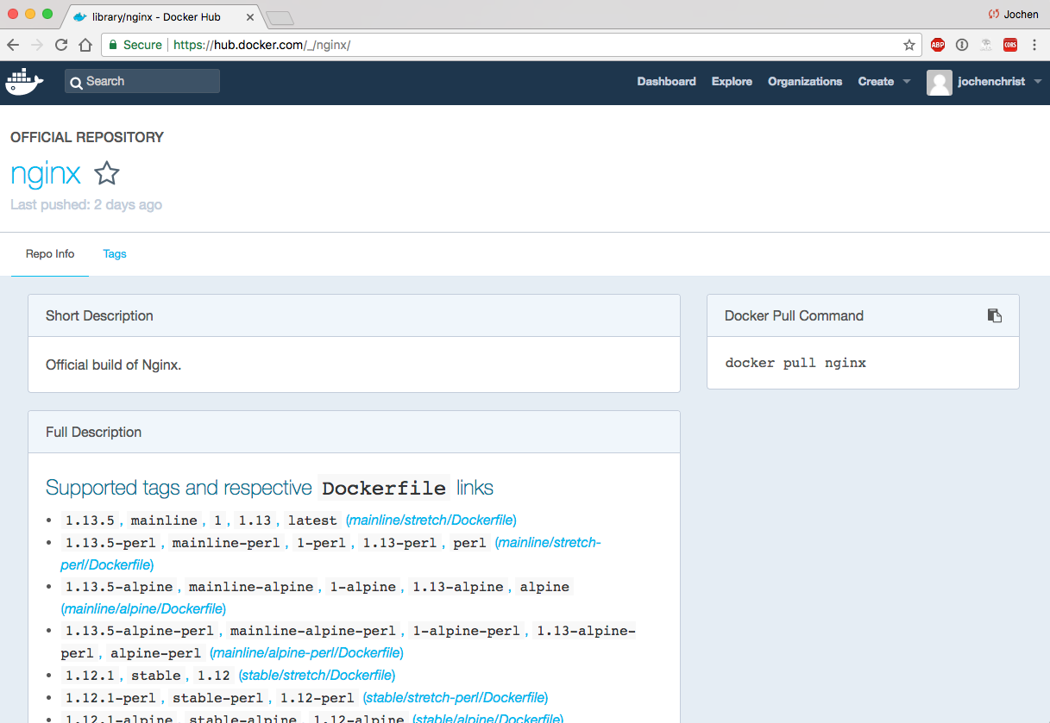Open the Adblock Plus extension
This screenshot has width=1050, height=723.
click(x=938, y=45)
